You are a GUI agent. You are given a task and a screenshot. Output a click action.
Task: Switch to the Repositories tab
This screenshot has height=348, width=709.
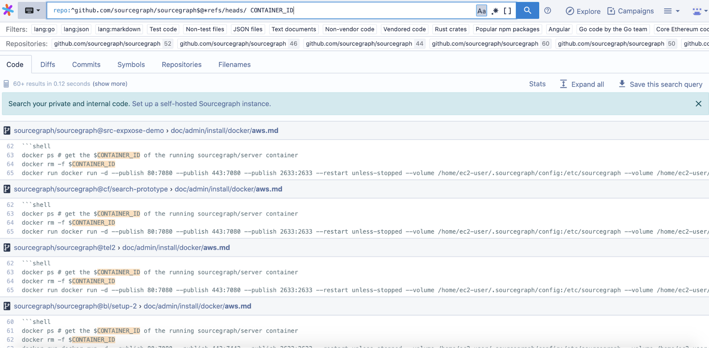point(182,64)
